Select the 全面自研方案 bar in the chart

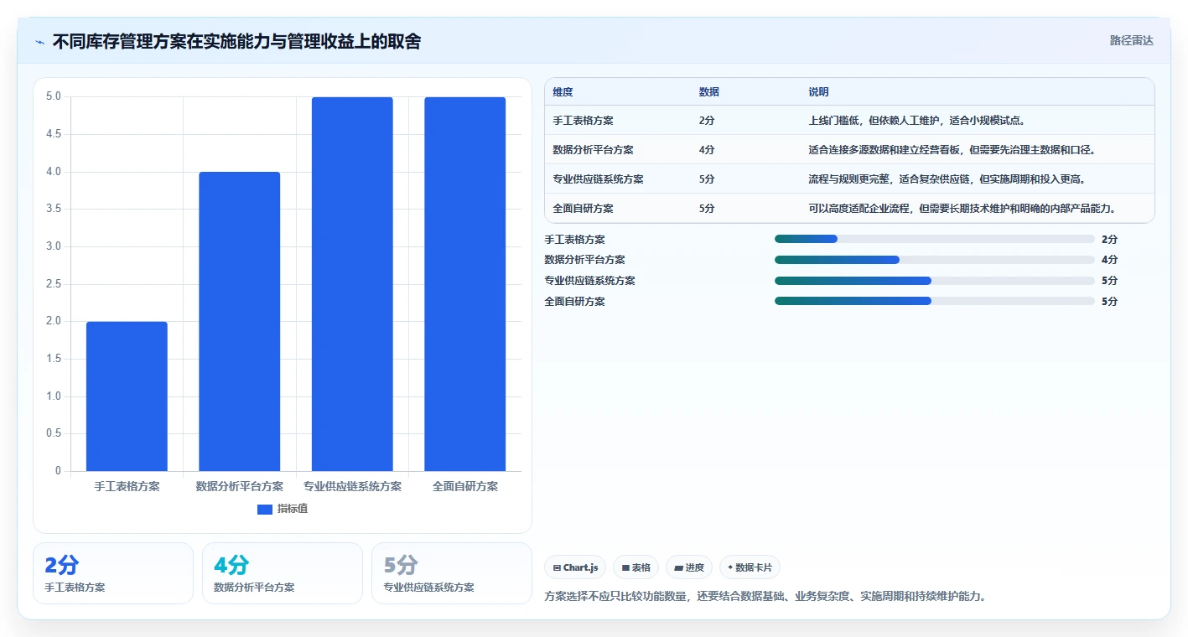point(464,284)
